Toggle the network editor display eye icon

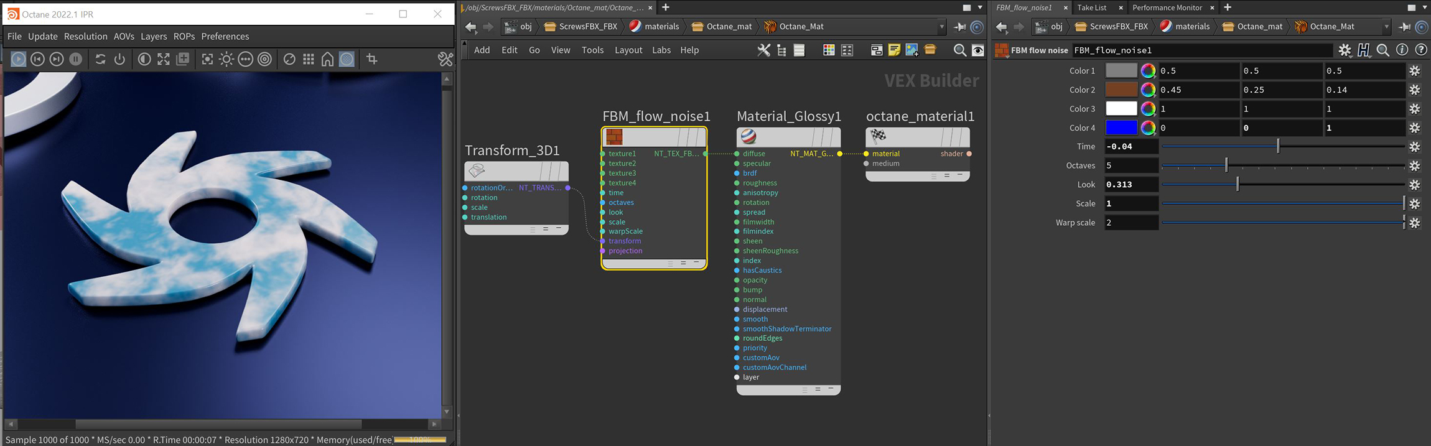click(978, 50)
